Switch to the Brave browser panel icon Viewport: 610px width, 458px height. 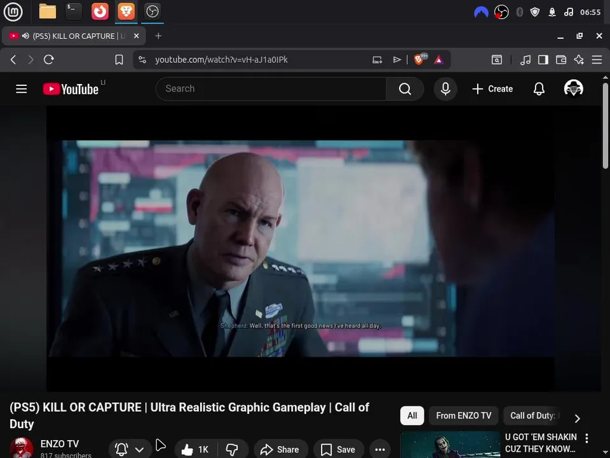[126, 11]
